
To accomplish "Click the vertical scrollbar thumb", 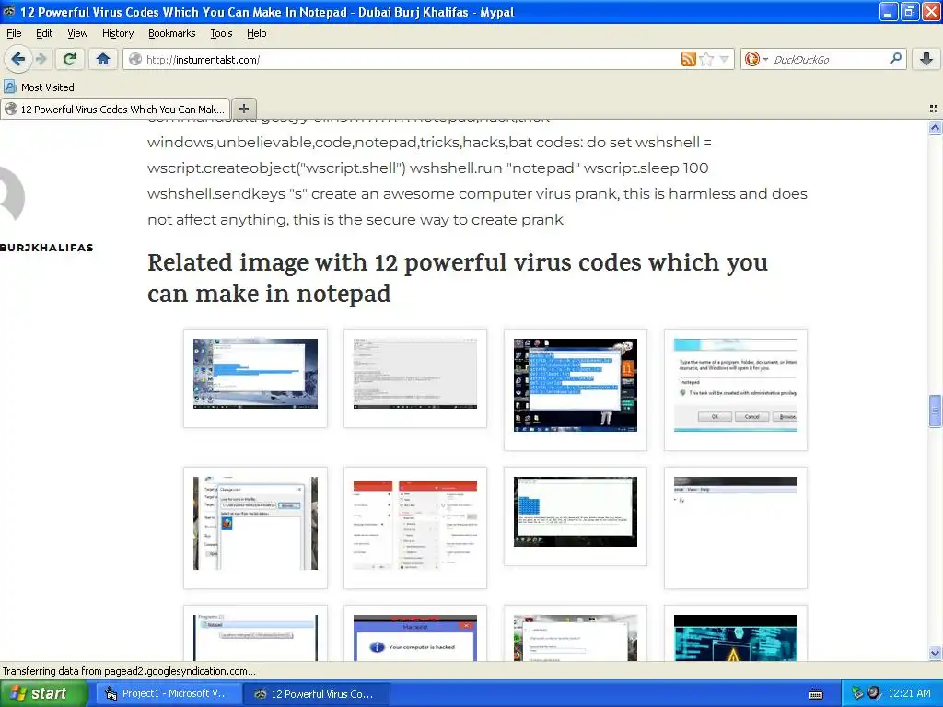I will 935,411.
